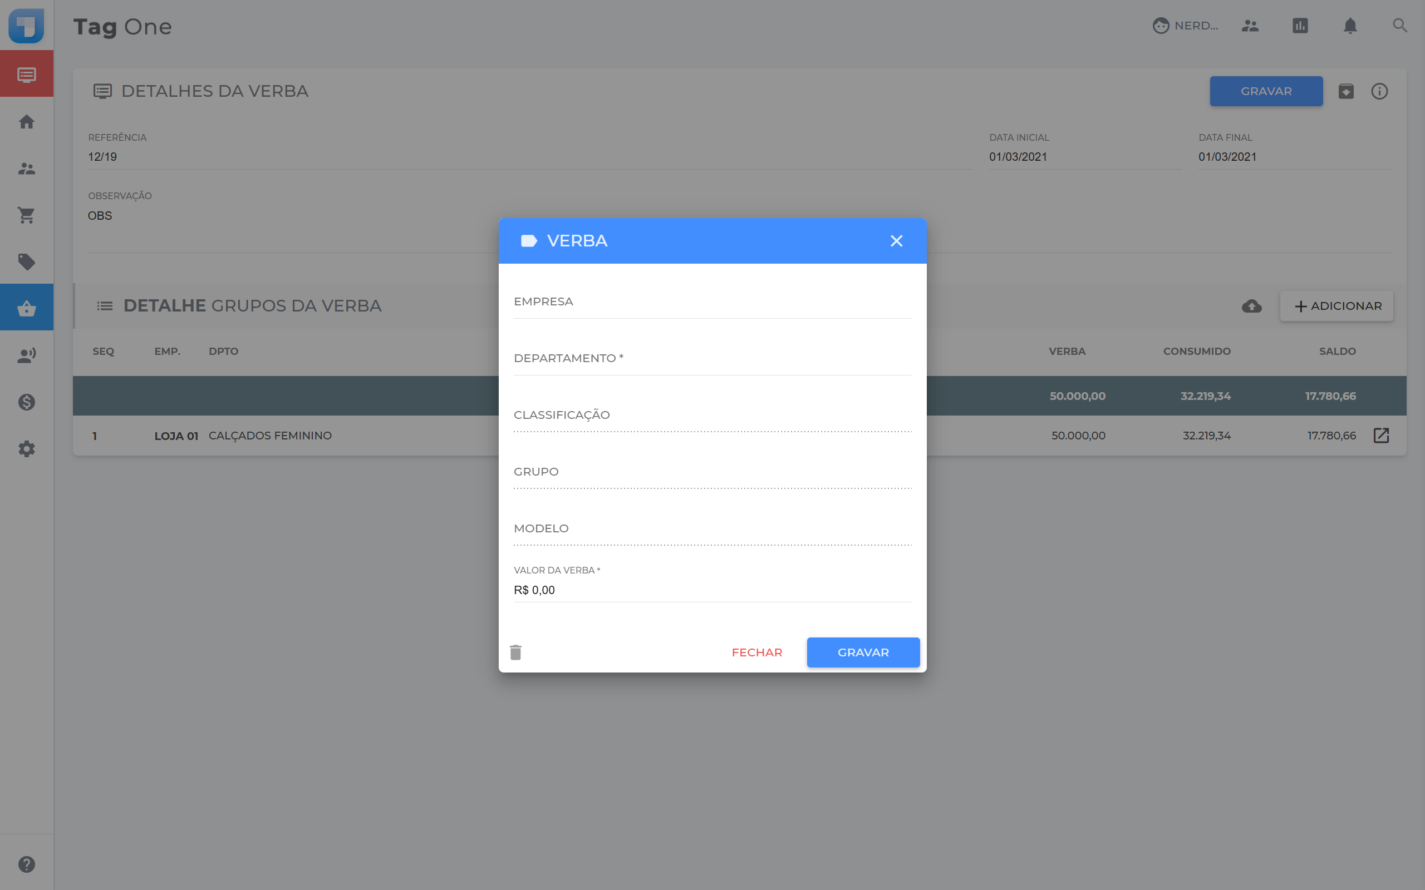Image resolution: width=1425 pixels, height=890 pixels.
Task: Click the Fechar button
Action: point(756,652)
